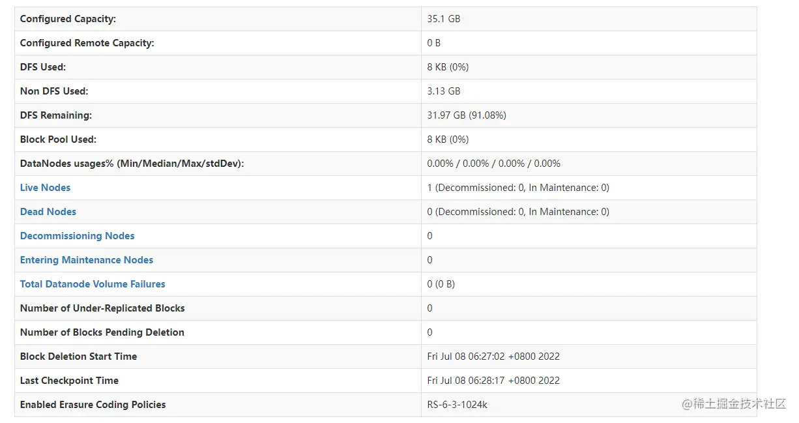This screenshot has height=423, width=799.
Task: Open the Live Nodes link
Action: click(45, 188)
